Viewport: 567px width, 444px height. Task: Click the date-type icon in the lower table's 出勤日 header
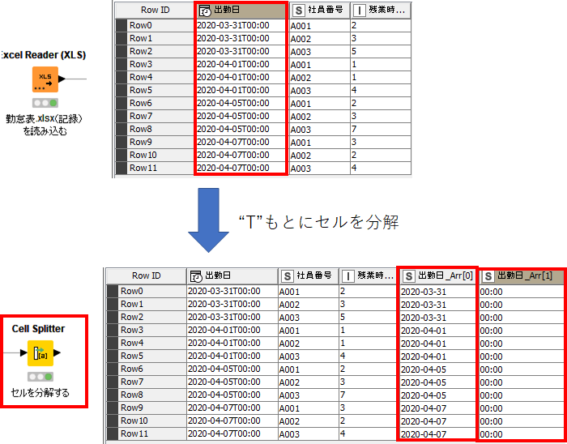(x=196, y=276)
